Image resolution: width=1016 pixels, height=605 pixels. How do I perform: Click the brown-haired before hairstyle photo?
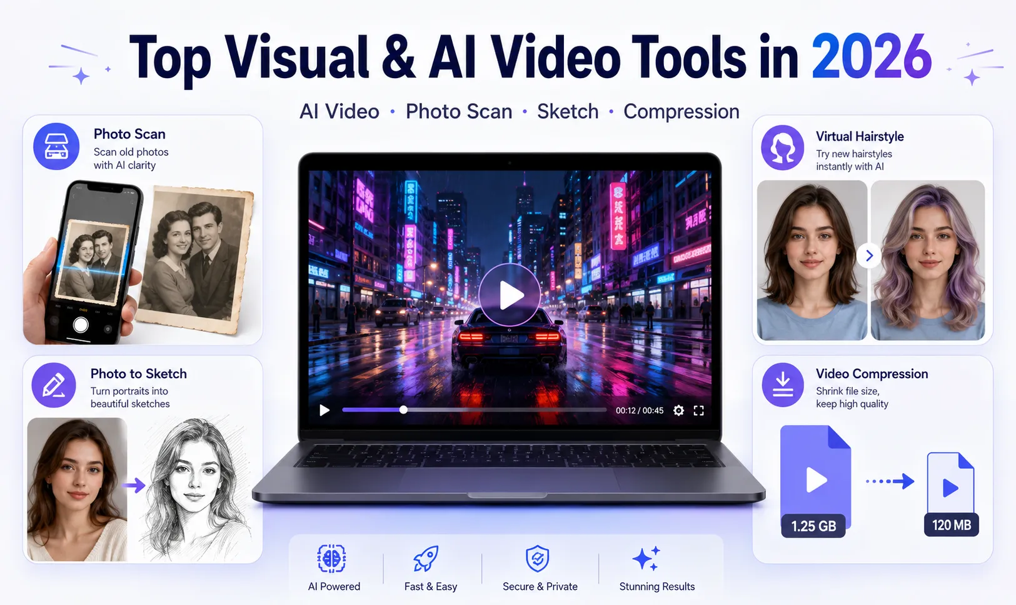812,260
